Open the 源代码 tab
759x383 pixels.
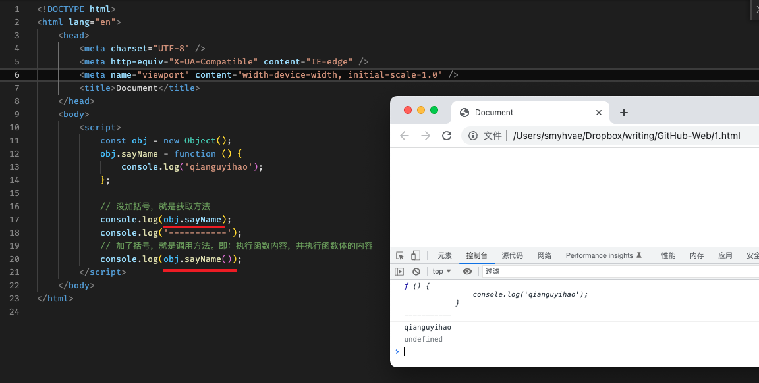coord(512,255)
